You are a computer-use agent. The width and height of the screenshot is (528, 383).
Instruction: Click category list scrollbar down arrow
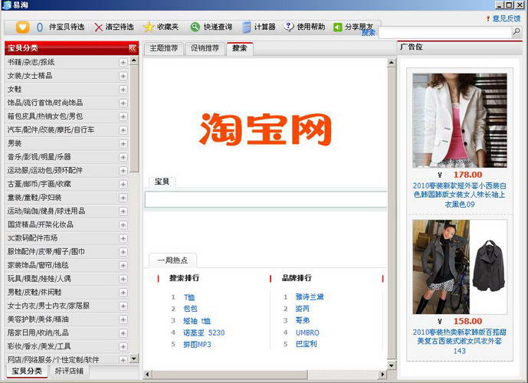coord(134,358)
